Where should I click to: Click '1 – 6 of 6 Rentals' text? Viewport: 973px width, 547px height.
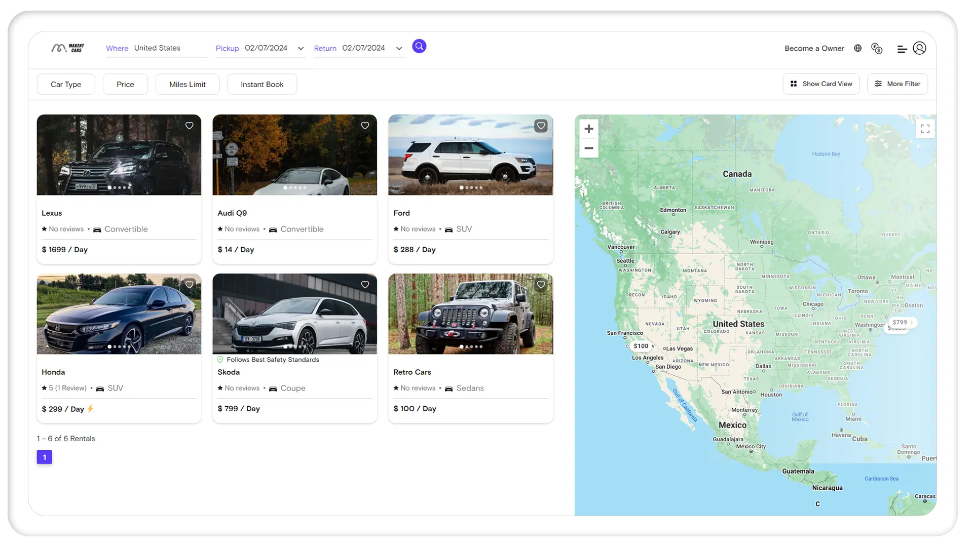(66, 439)
